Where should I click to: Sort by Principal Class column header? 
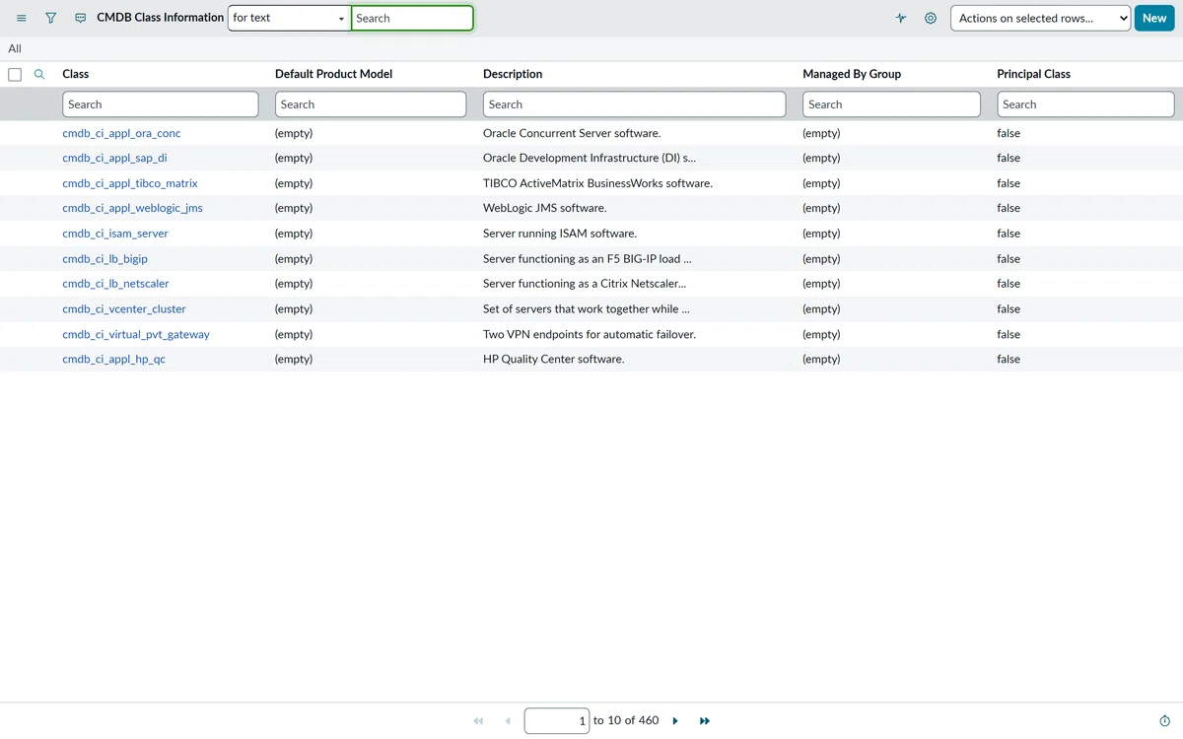tap(1033, 74)
